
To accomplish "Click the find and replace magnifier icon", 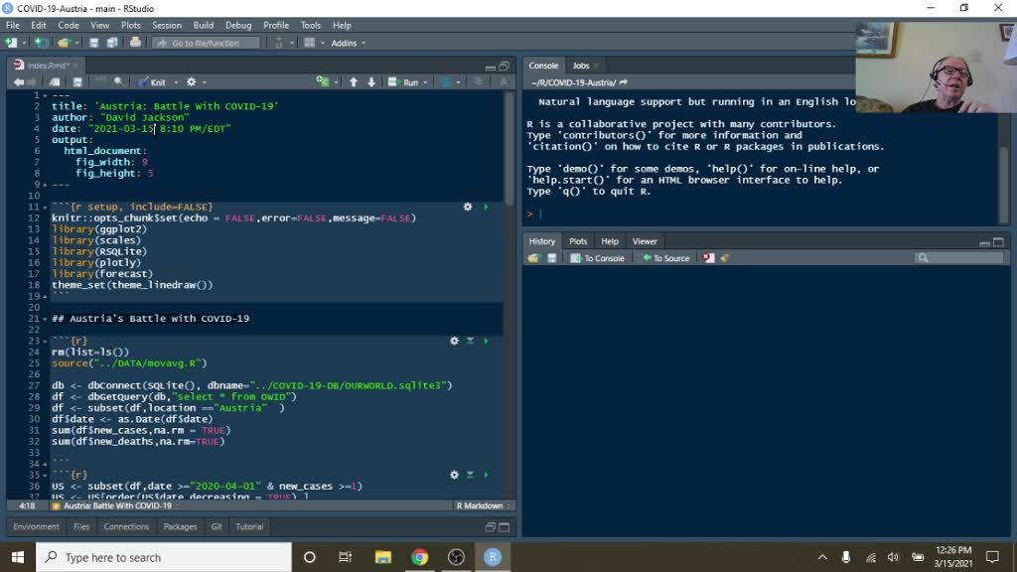I will (x=119, y=82).
